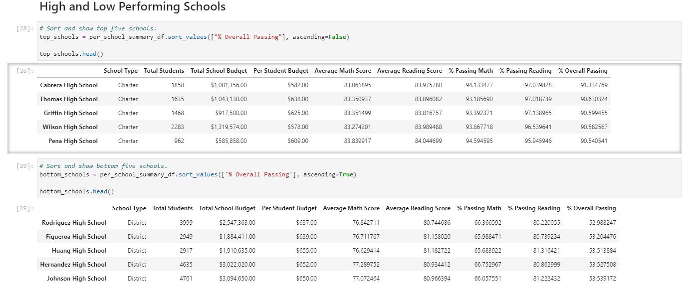Click the 80.966394 average reading score
Screen dimensions: 686x291
437,279
